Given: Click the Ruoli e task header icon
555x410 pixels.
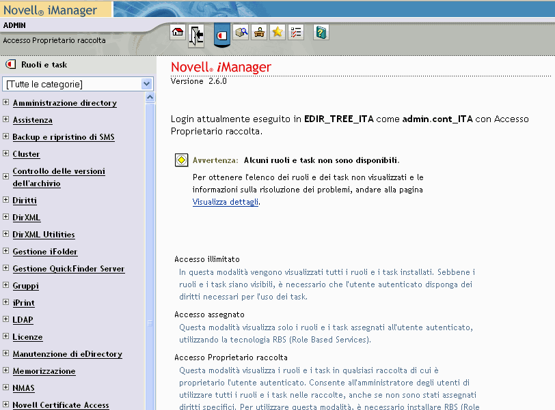Looking at the screenshot, I should (x=11, y=64).
